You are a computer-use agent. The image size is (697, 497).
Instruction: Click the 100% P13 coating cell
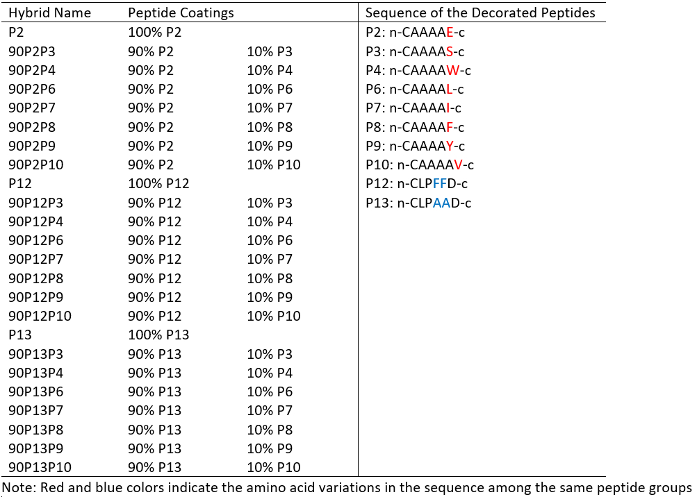click(158, 335)
